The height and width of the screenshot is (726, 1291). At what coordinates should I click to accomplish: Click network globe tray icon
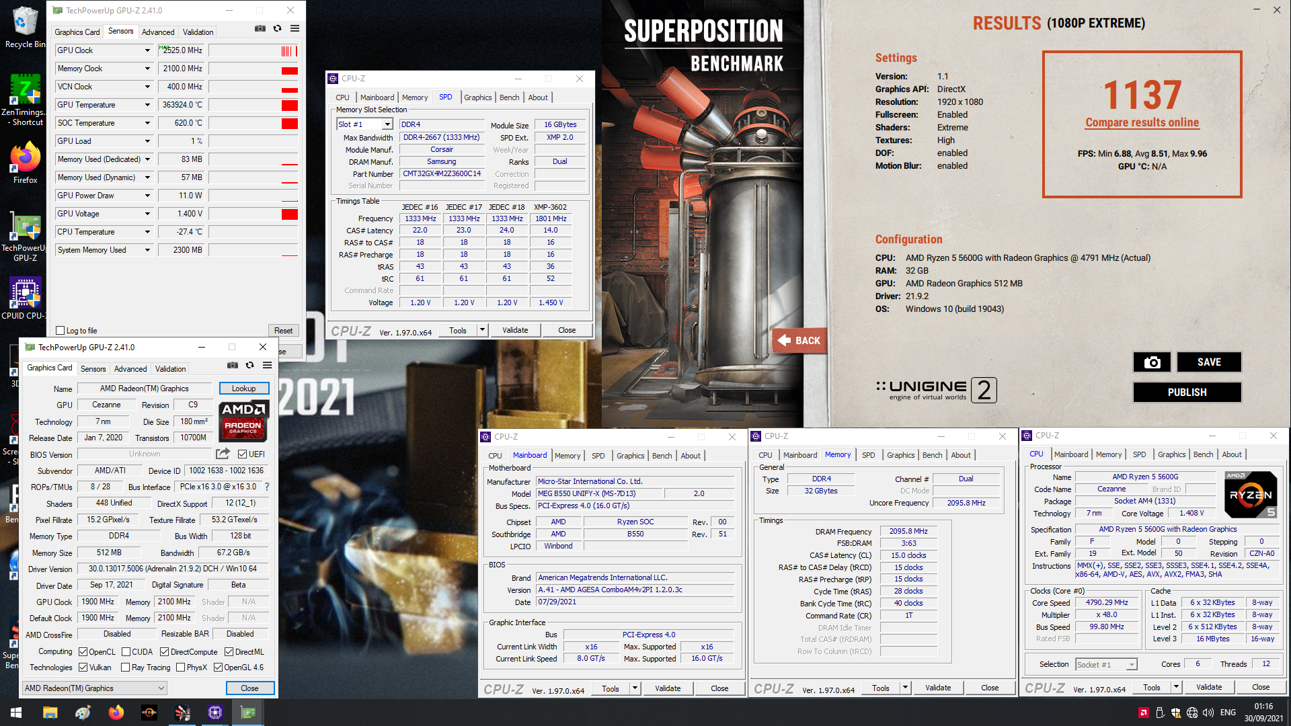1192,713
